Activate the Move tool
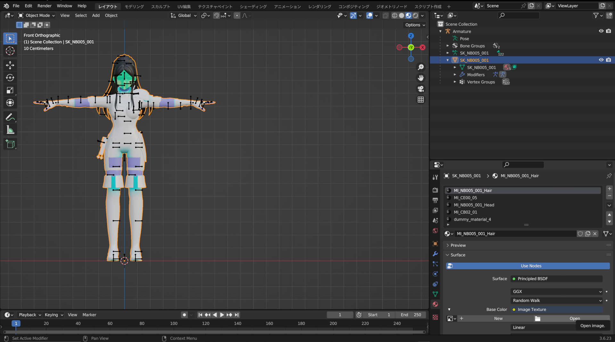 [x=10, y=65]
